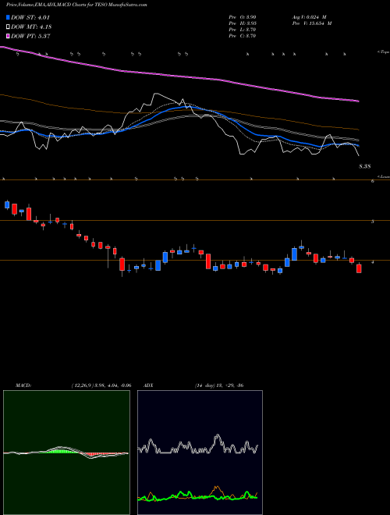
Task: Click the 'Pre L: 3.70' value
Action: (243, 30)
